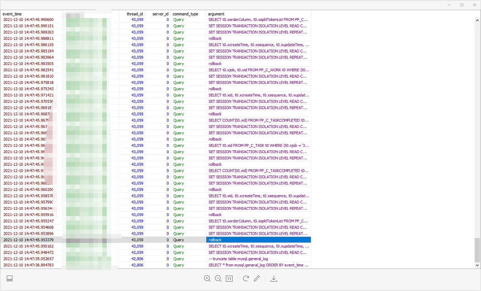Maximize the image viewer window
481x291 pixels.
coord(462,5)
